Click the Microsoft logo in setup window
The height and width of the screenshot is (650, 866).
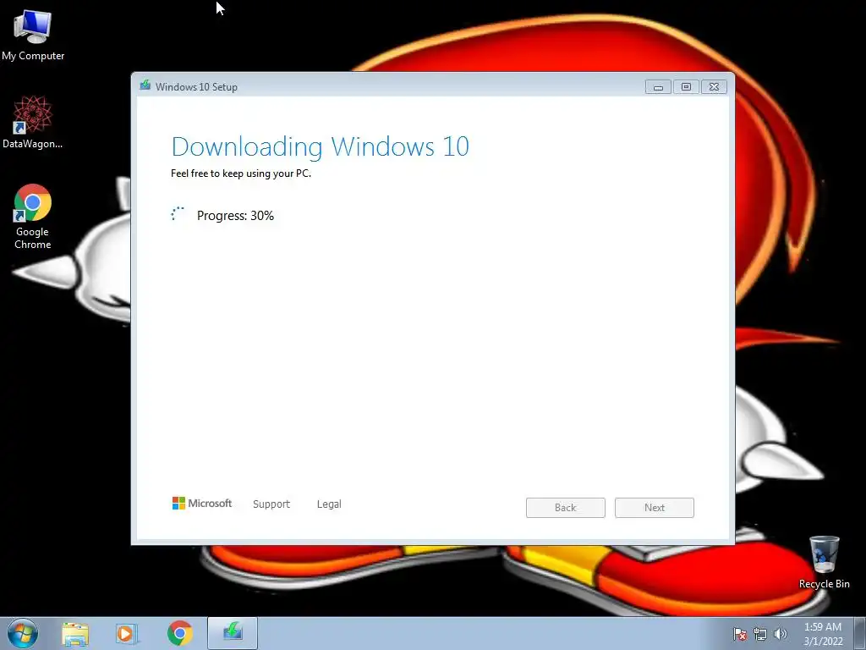pyautogui.click(x=202, y=504)
